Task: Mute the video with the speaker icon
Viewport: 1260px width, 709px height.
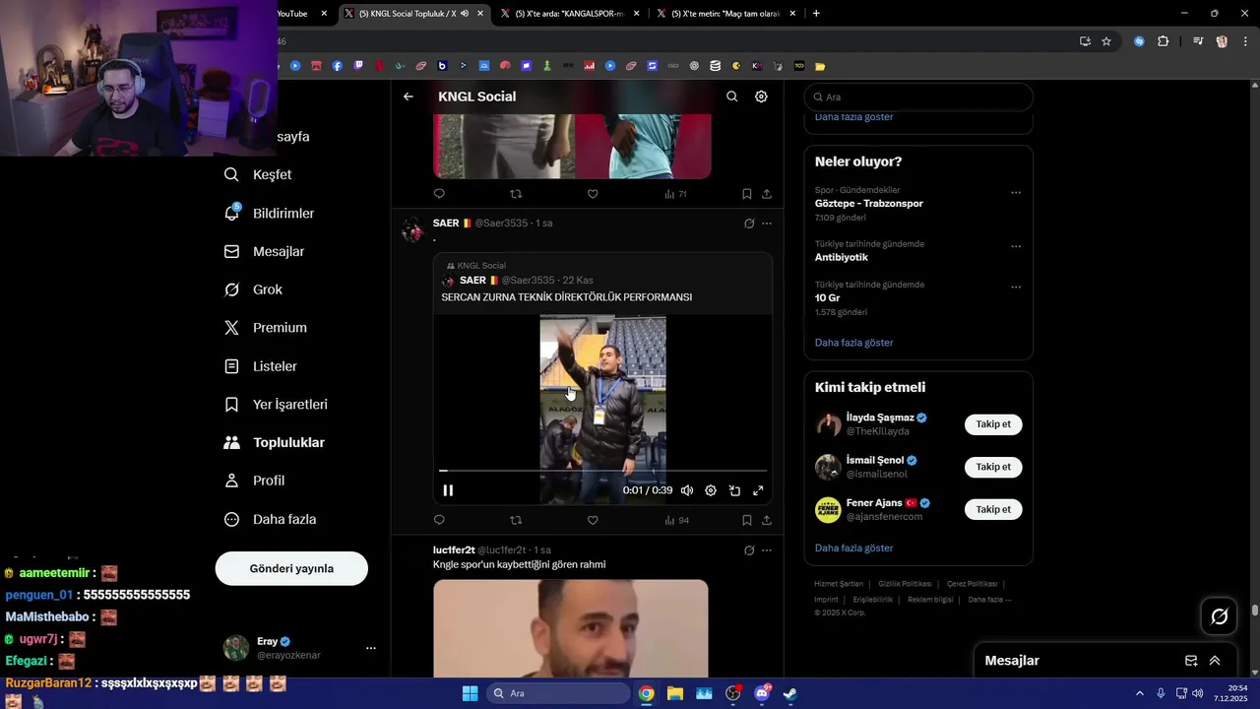Action: pos(687,490)
